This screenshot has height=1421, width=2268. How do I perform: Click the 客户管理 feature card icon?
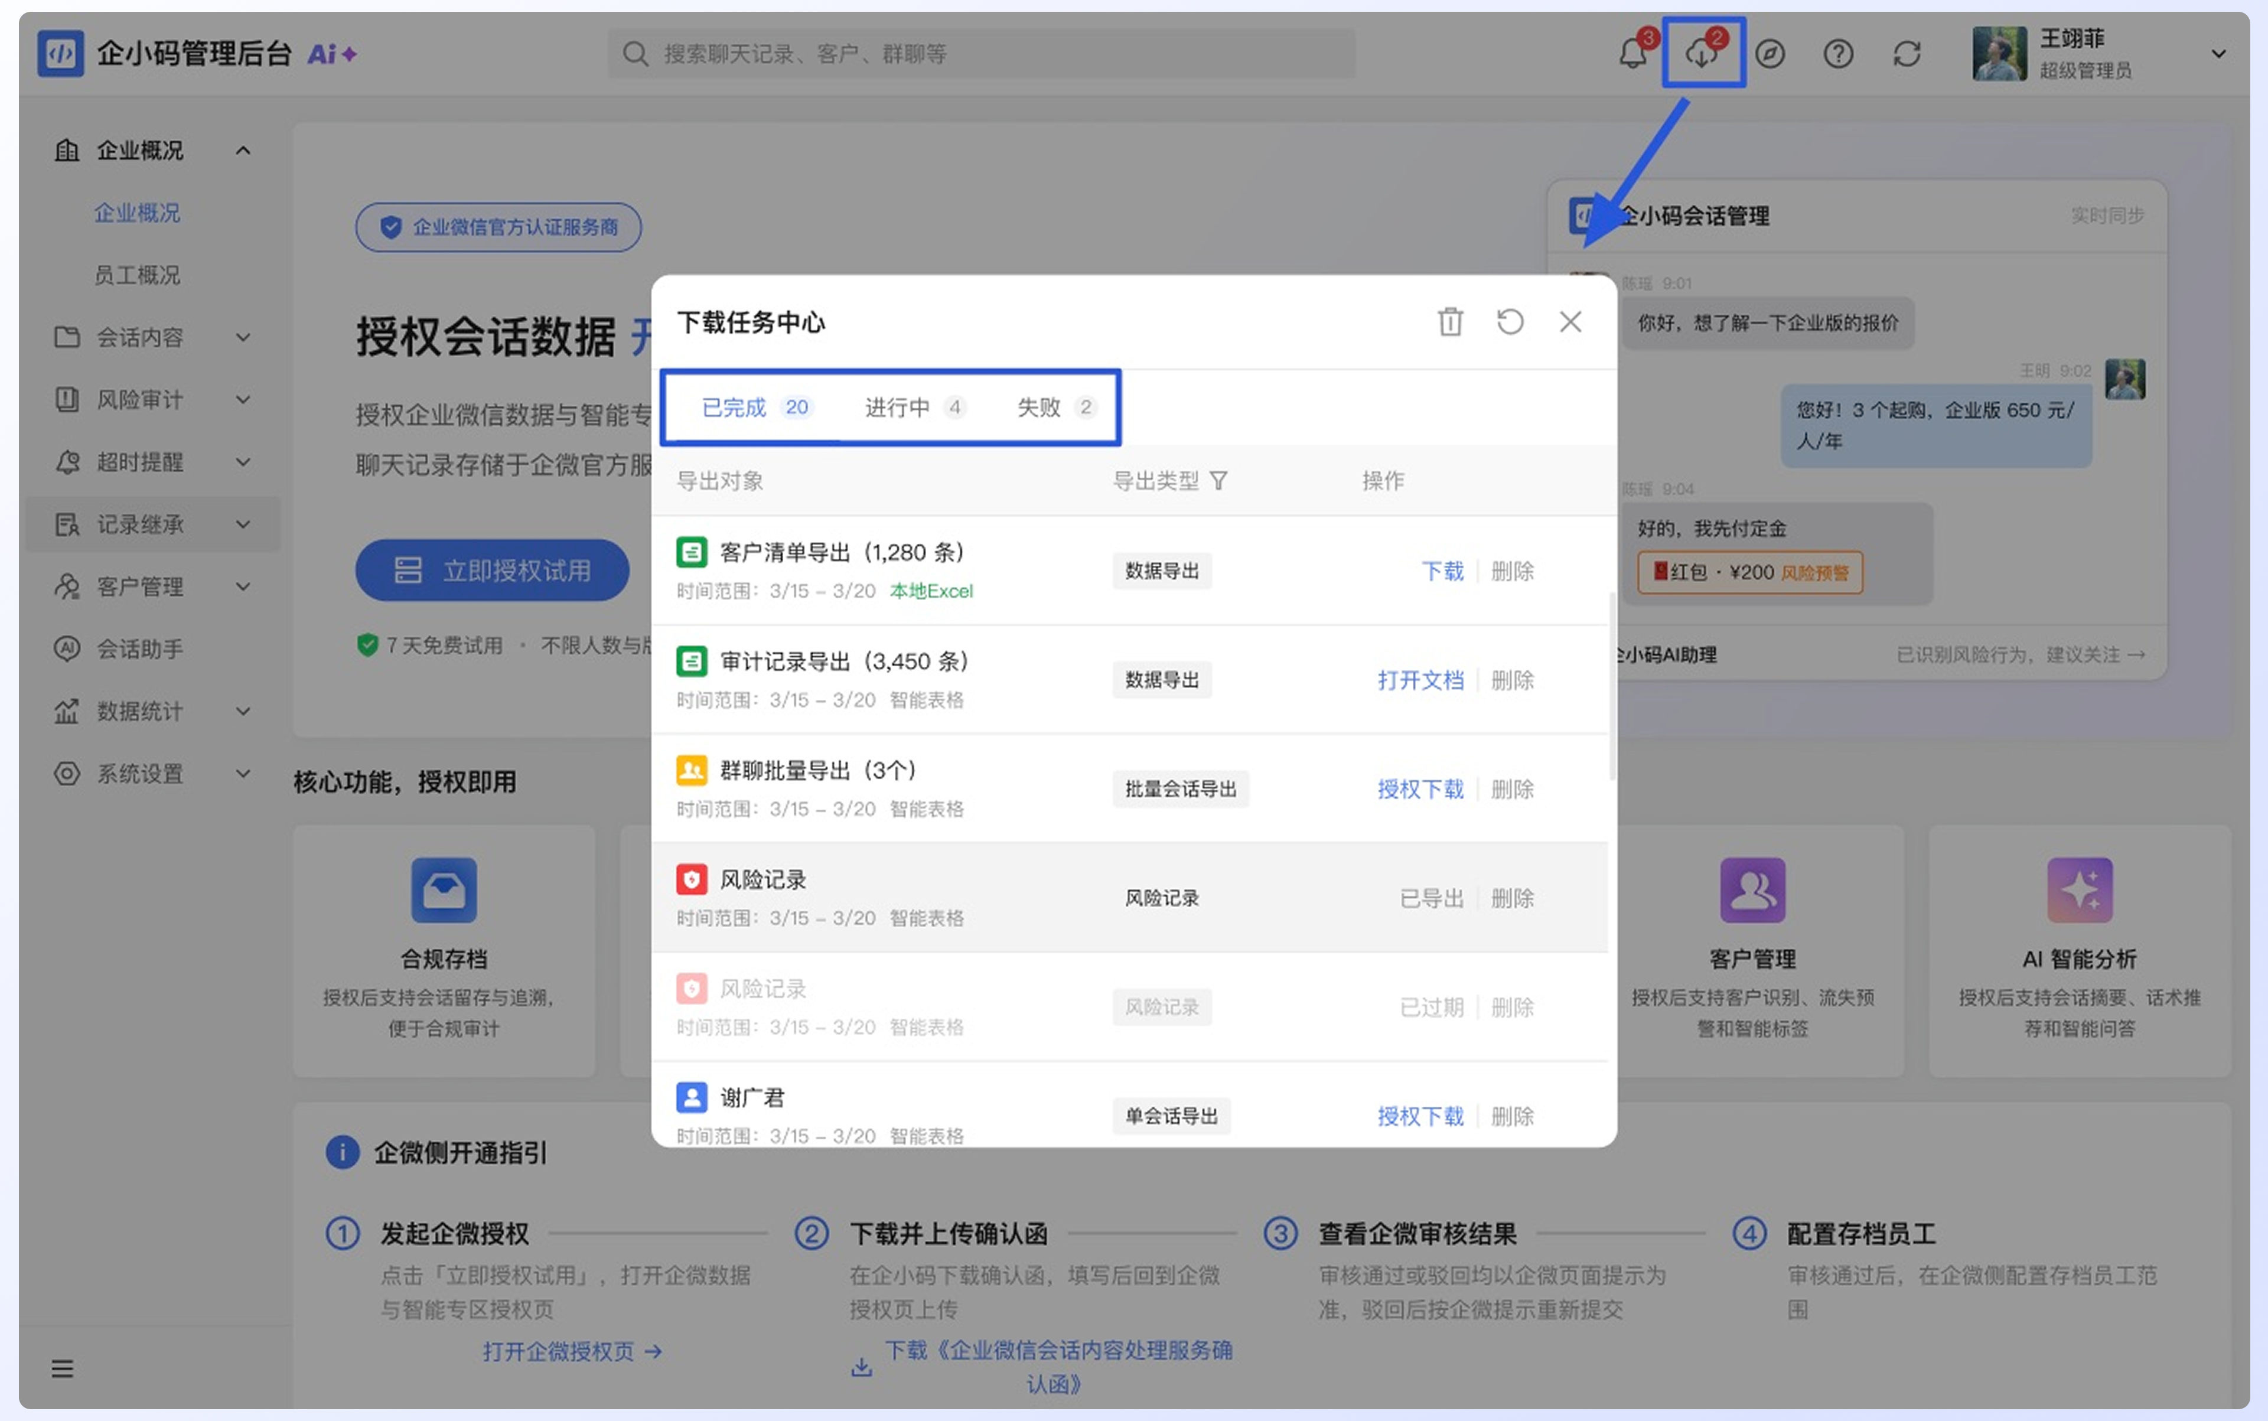(x=1753, y=889)
